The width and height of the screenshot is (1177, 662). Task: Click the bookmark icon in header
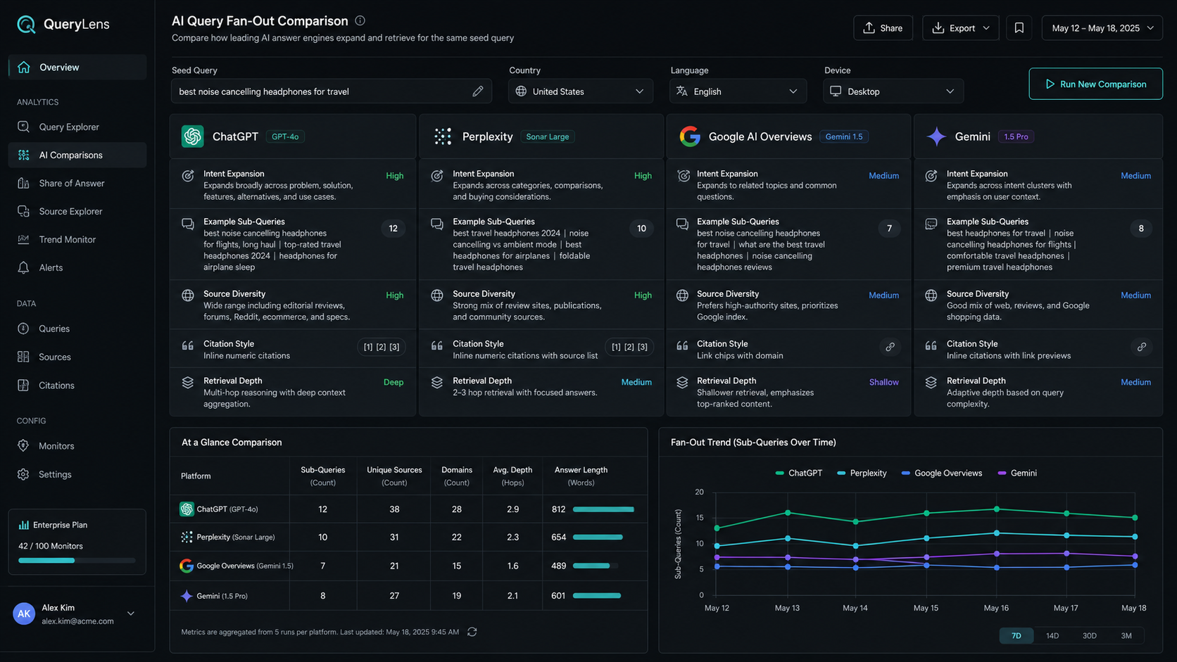click(1019, 28)
